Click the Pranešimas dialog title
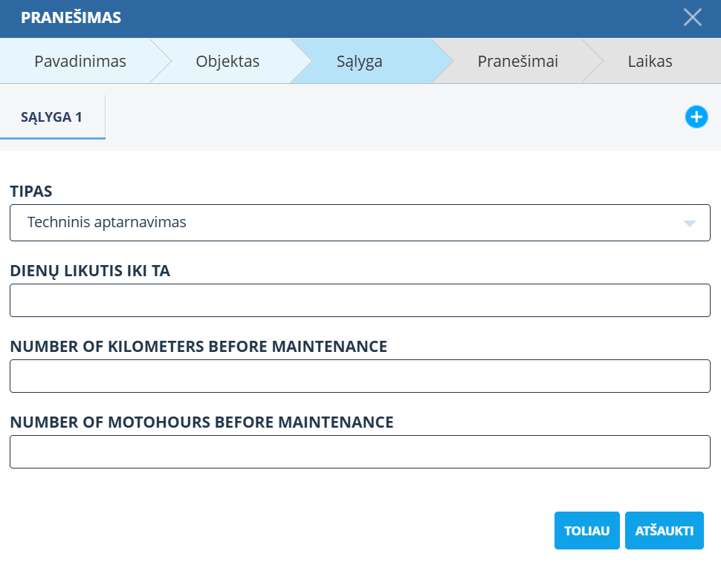Image resolution: width=721 pixels, height=568 pixels. [x=71, y=18]
